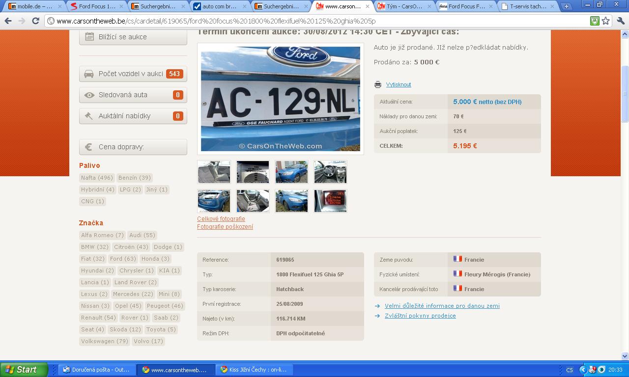Screen dimensions: 629x377
Task: Select the Ford (63) brand filter
Action: pyautogui.click(x=123, y=259)
